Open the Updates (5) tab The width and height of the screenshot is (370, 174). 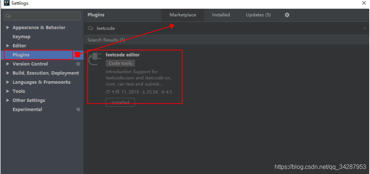(x=258, y=15)
